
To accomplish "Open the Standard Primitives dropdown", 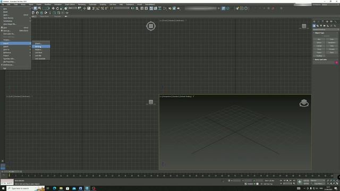I will (x=326, y=30).
